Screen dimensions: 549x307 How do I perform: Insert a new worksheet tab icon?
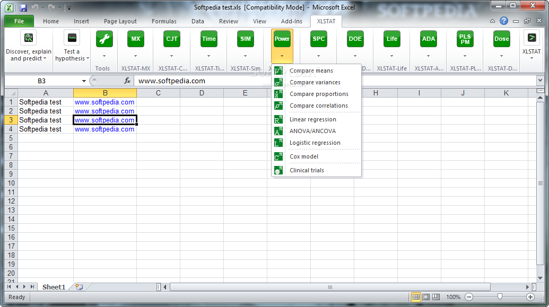(79, 287)
